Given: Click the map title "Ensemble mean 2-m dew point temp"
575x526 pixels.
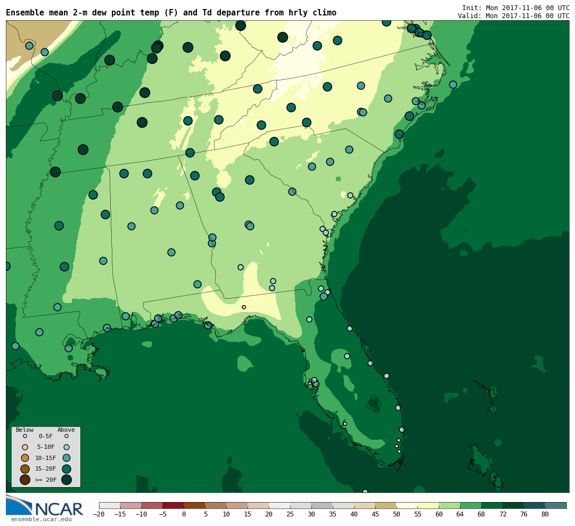Looking at the screenshot, I should pyautogui.click(x=84, y=13).
